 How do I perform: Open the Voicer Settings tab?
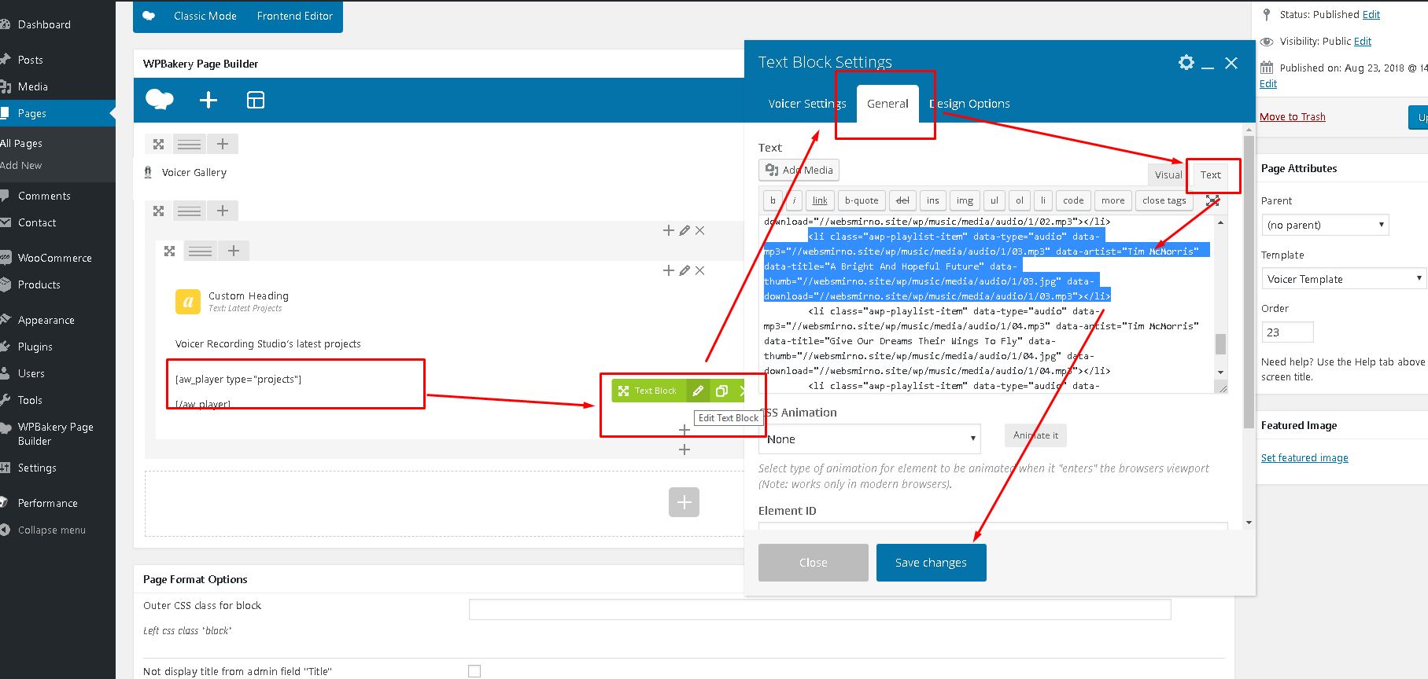(807, 104)
